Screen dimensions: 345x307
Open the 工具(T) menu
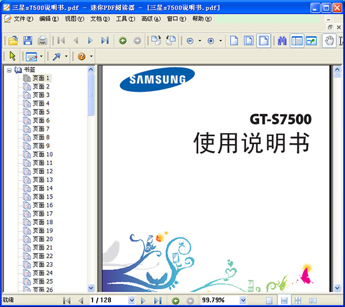(125, 19)
